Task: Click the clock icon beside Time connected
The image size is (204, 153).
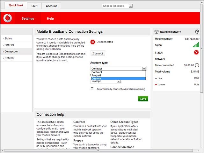Action: click(197, 65)
